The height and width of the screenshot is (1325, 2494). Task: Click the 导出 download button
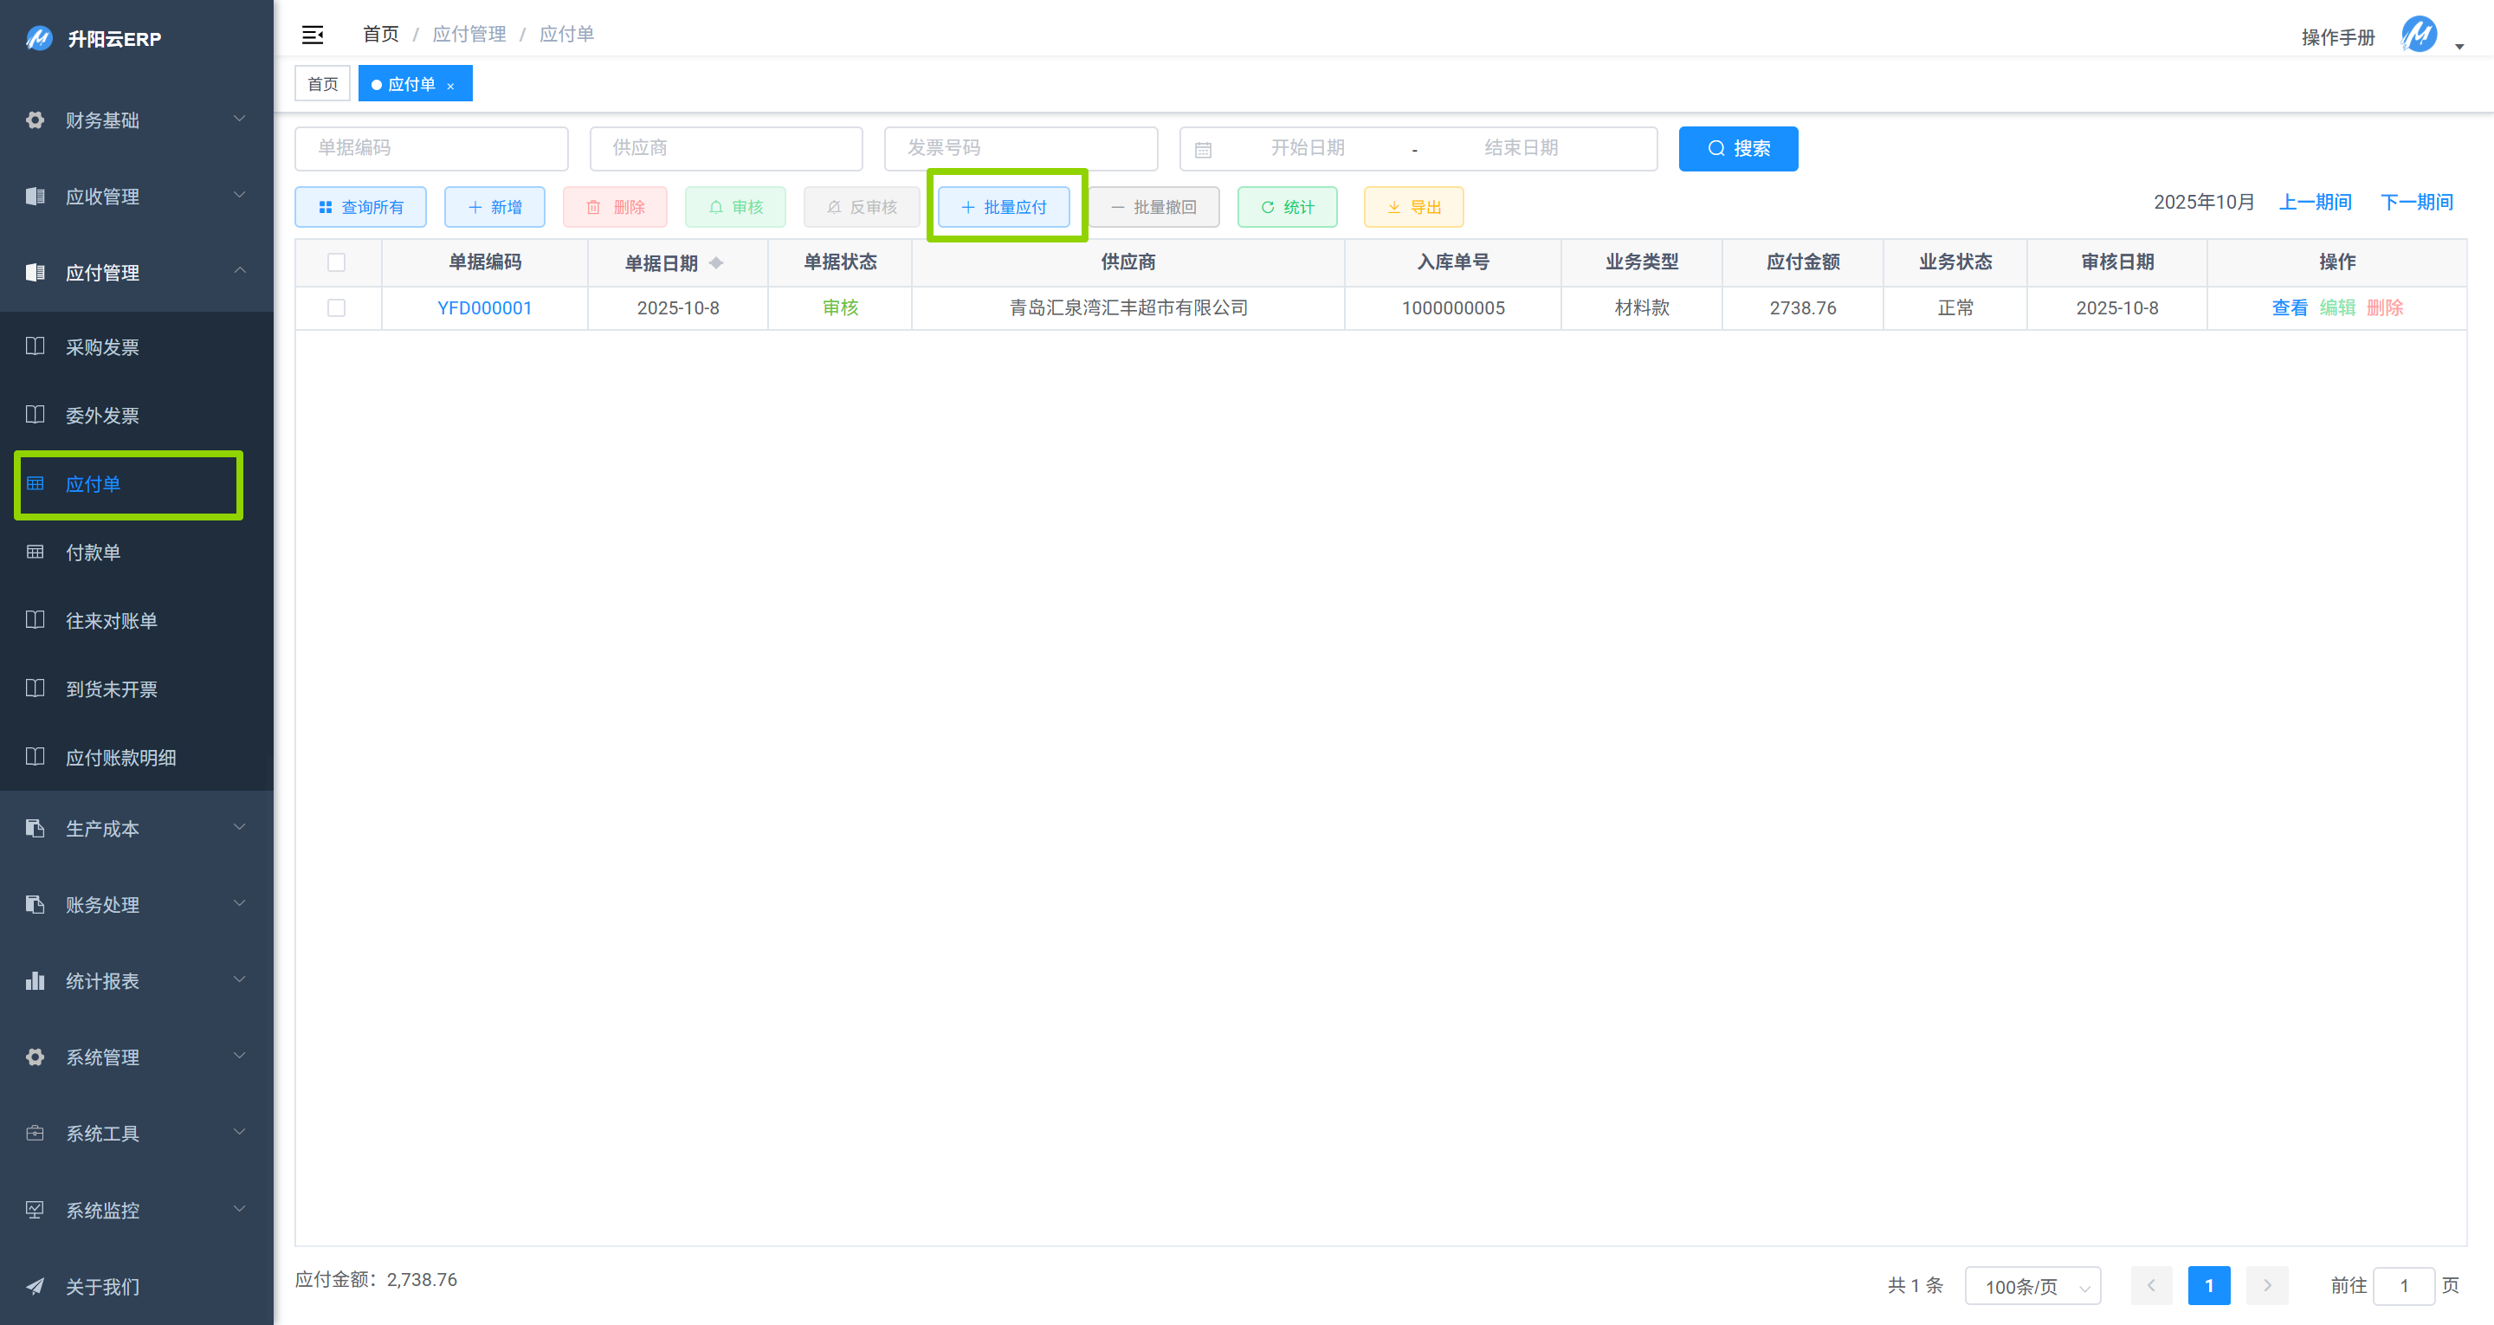coord(1412,207)
